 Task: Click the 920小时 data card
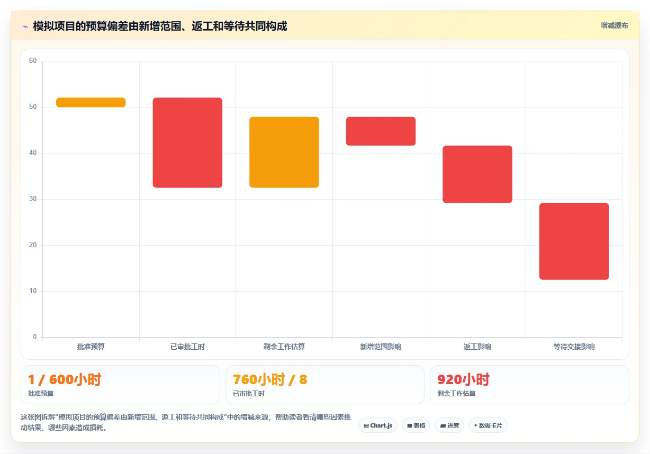tap(529, 385)
